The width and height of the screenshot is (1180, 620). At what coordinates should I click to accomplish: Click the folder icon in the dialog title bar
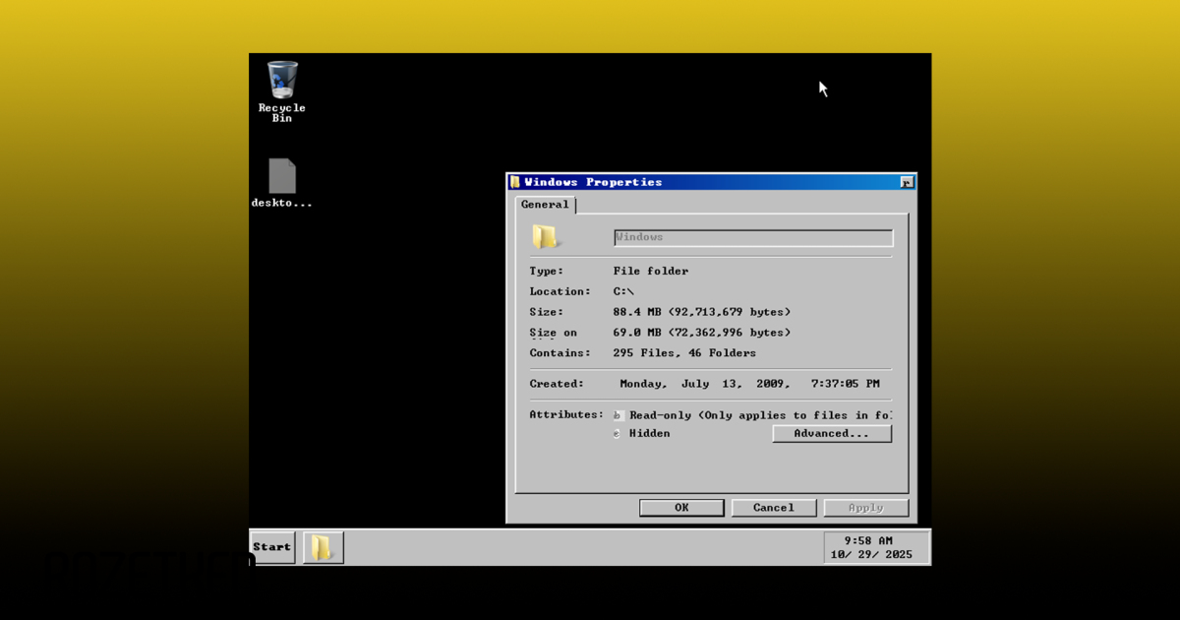[x=514, y=182]
